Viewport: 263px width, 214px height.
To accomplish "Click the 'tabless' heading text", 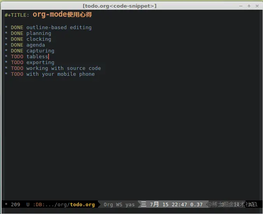I will click(37, 57).
